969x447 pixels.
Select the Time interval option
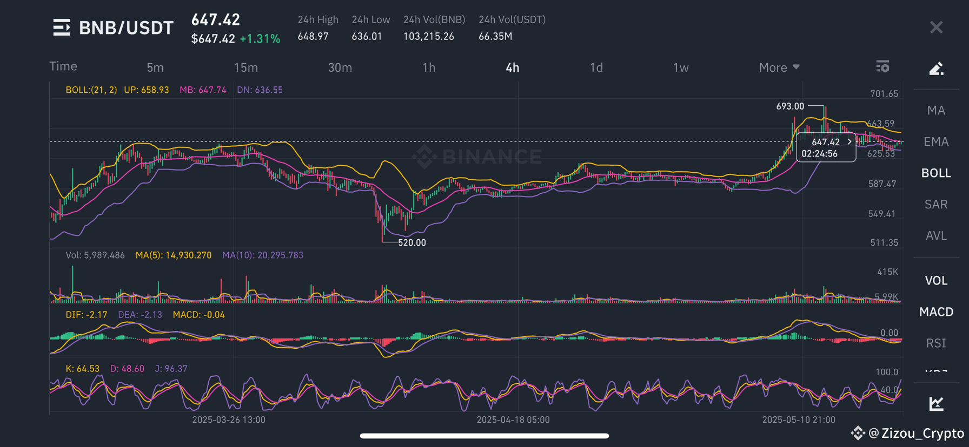[x=63, y=66]
